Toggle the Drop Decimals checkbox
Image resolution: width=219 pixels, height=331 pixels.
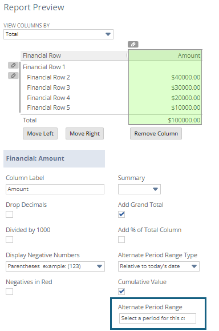coord(10,214)
